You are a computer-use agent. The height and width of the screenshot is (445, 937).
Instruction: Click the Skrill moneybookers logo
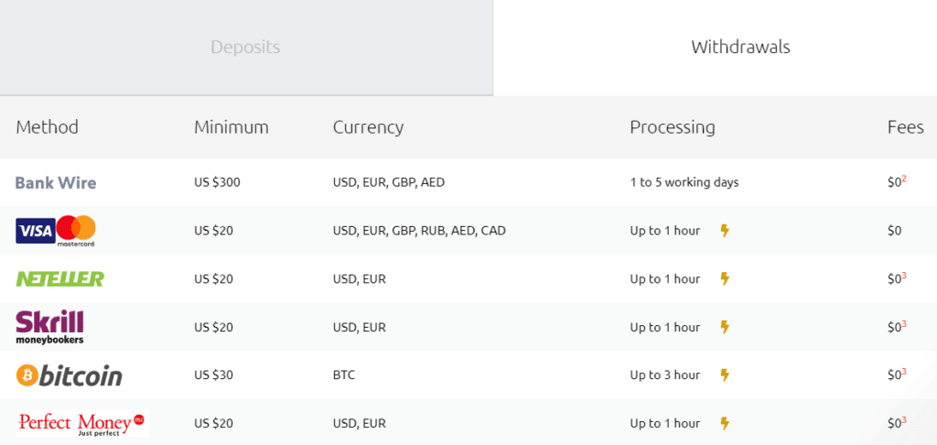tap(50, 327)
